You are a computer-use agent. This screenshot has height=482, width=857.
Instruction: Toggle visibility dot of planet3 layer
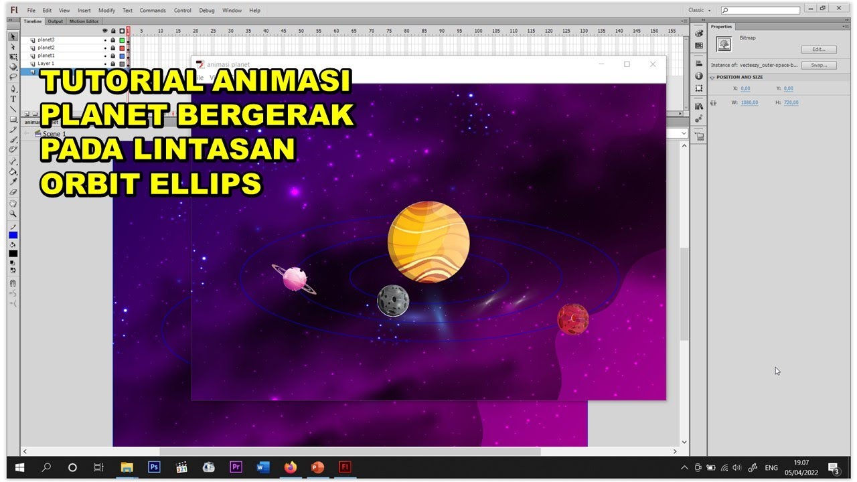pyautogui.click(x=105, y=40)
